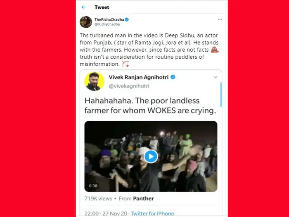Click Vivek Ranjan Agnihotri's yellow avatar
Viewport: 289px width, 217px height.
(95, 81)
